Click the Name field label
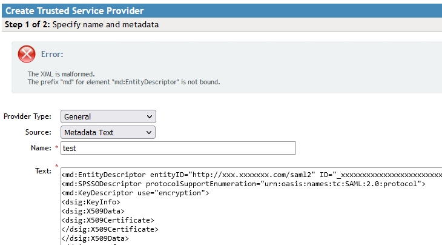The image size is (442, 245). click(41, 148)
